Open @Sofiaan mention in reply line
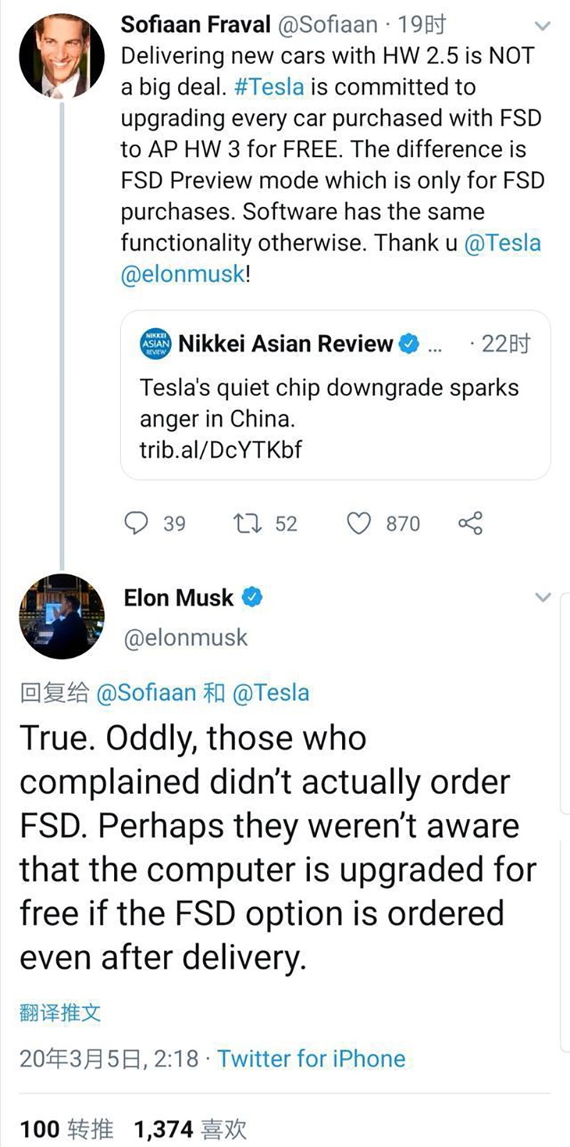Image resolution: width=570 pixels, height=1147 pixels. pyautogui.click(x=145, y=693)
